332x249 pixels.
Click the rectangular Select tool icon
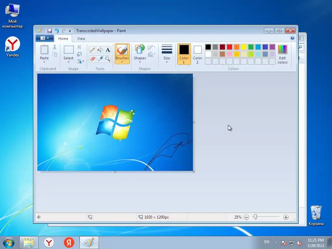tap(69, 50)
